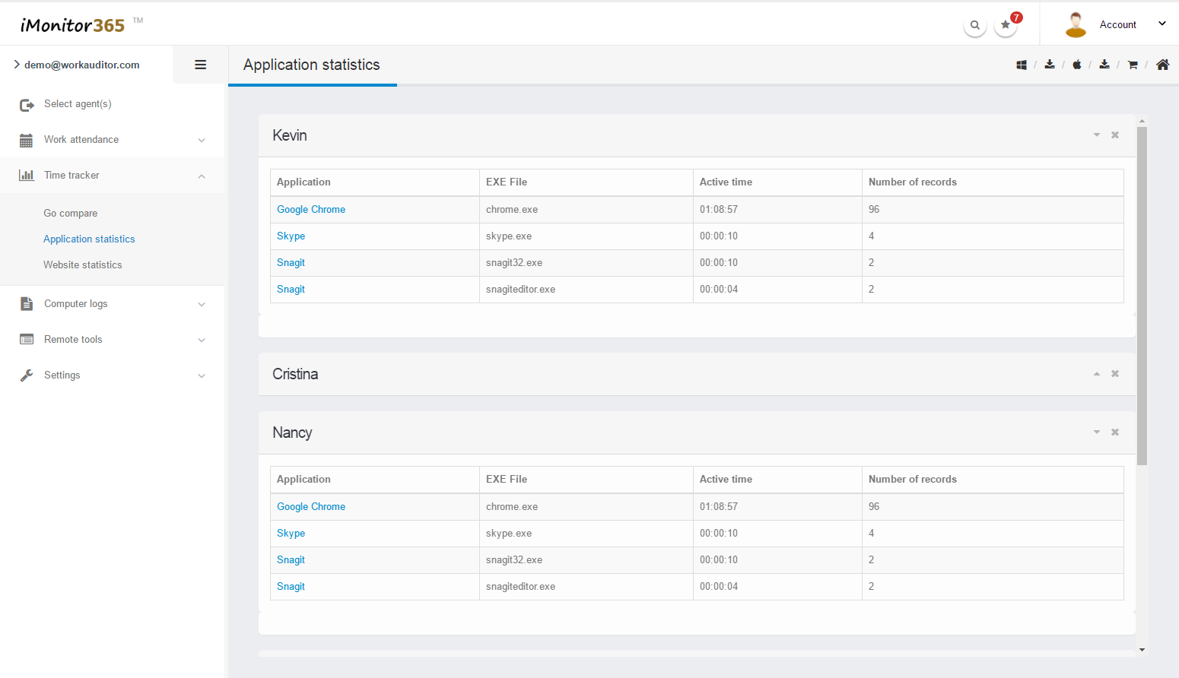Click Skype link in Nancy's table
Image resolution: width=1179 pixels, height=678 pixels.
tap(291, 534)
